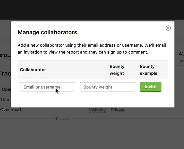Focus the Bounty weight input box

coord(107,87)
